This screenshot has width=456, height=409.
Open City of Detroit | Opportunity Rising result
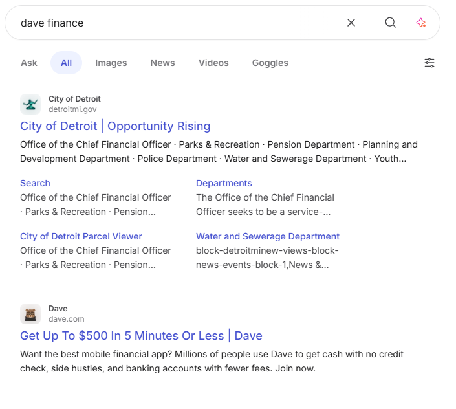(115, 126)
